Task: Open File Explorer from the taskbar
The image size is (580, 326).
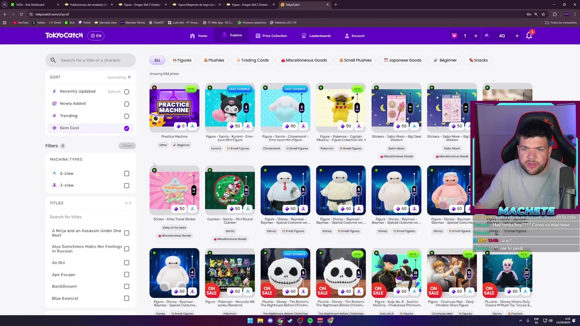Action: [260, 321]
